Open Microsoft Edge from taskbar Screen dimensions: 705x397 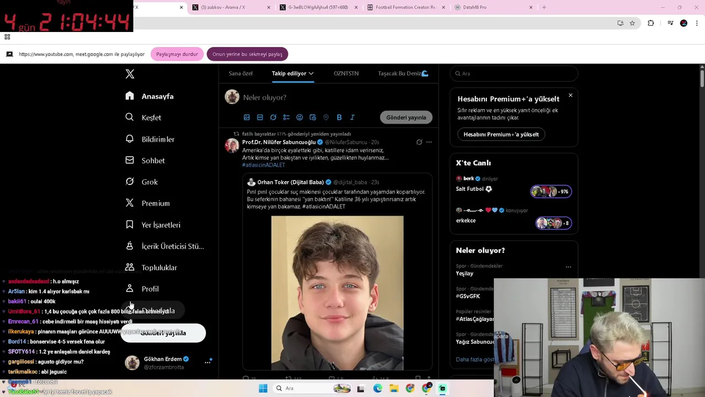[377, 388]
